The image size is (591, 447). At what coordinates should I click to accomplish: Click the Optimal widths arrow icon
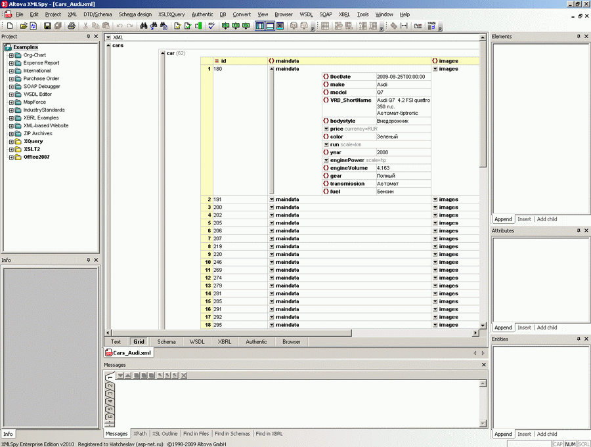tap(404, 26)
